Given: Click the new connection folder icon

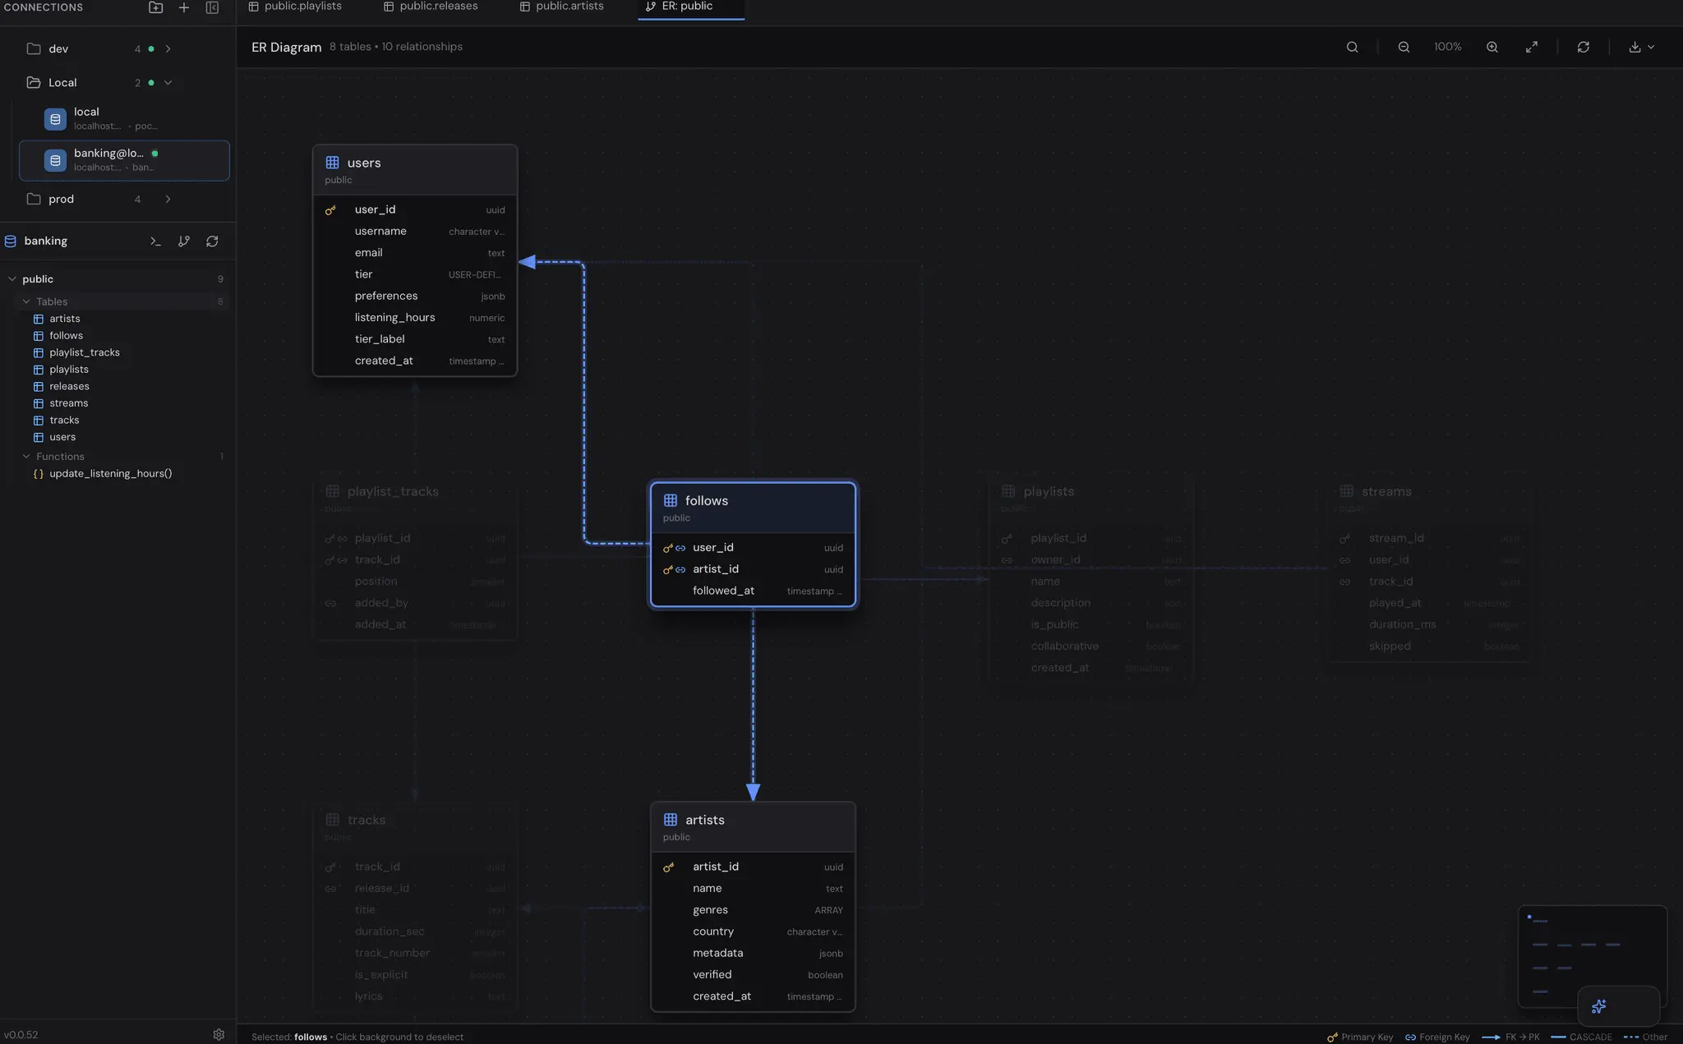Looking at the screenshot, I should 155,7.
